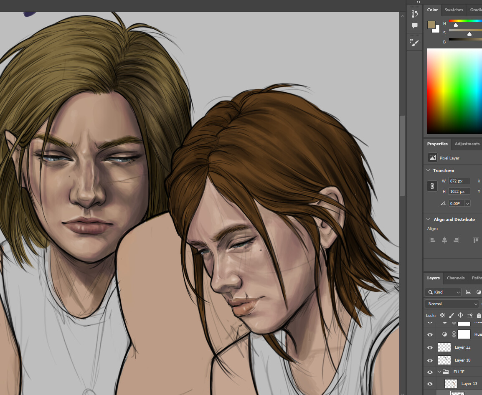
Task: Lock layer position
Action: point(460,315)
